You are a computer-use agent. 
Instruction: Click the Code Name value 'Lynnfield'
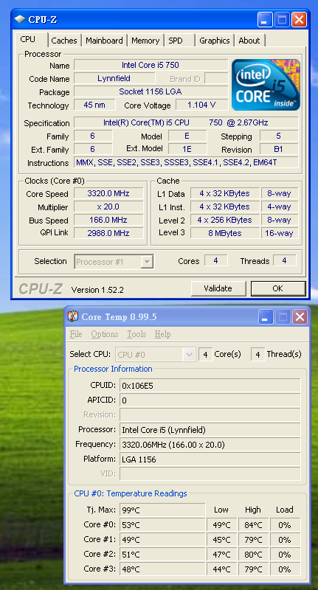click(x=114, y=78)
